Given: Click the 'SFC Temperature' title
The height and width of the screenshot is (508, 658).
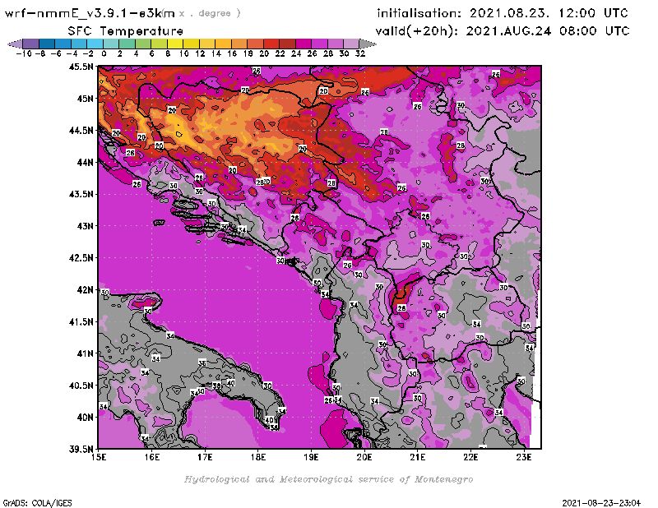Looking at the screenshot, I should tap(126, 31).
